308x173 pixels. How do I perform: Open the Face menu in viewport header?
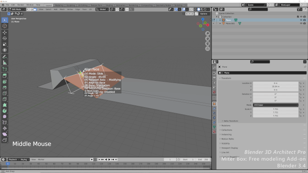[84, 9]
